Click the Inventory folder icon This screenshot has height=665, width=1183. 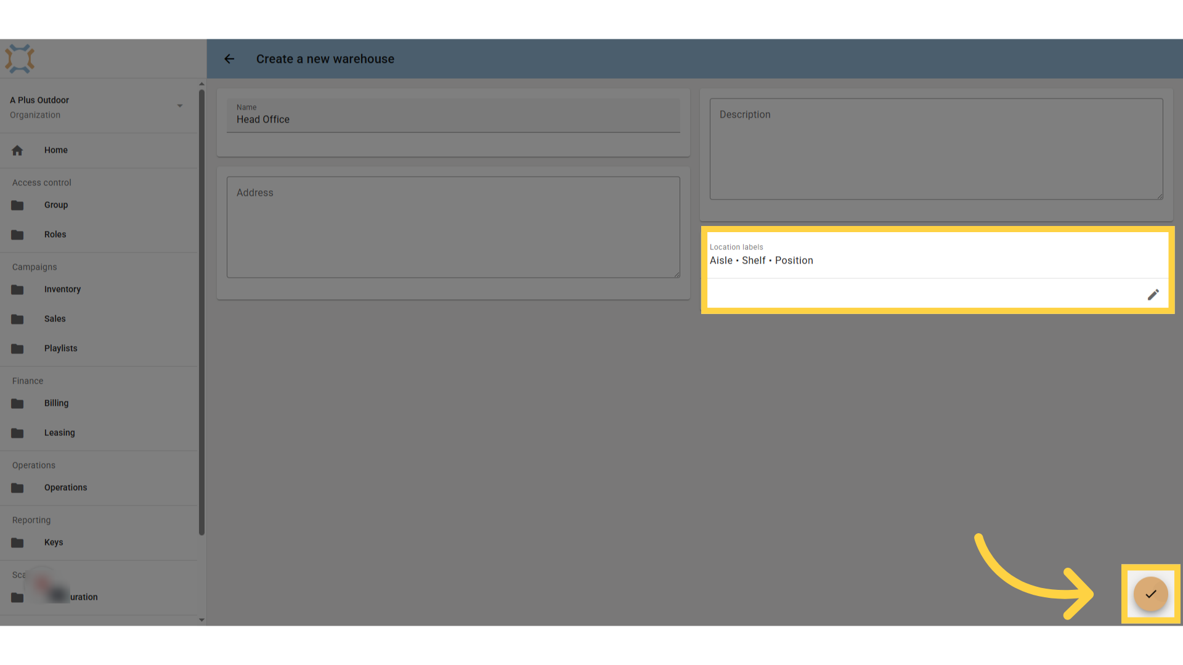[17, 289]
